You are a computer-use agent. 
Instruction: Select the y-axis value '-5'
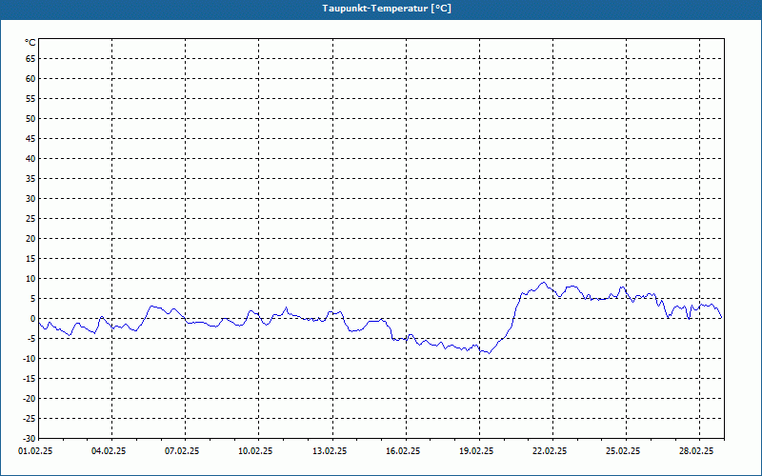tap(31, 339)
